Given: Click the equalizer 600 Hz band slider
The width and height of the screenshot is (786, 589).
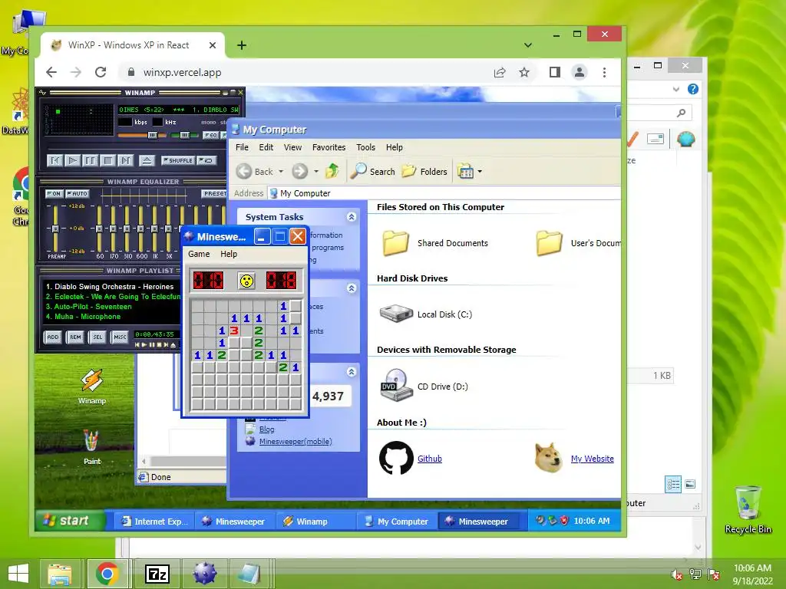Looking at the screenshot, I should [141, 229].
